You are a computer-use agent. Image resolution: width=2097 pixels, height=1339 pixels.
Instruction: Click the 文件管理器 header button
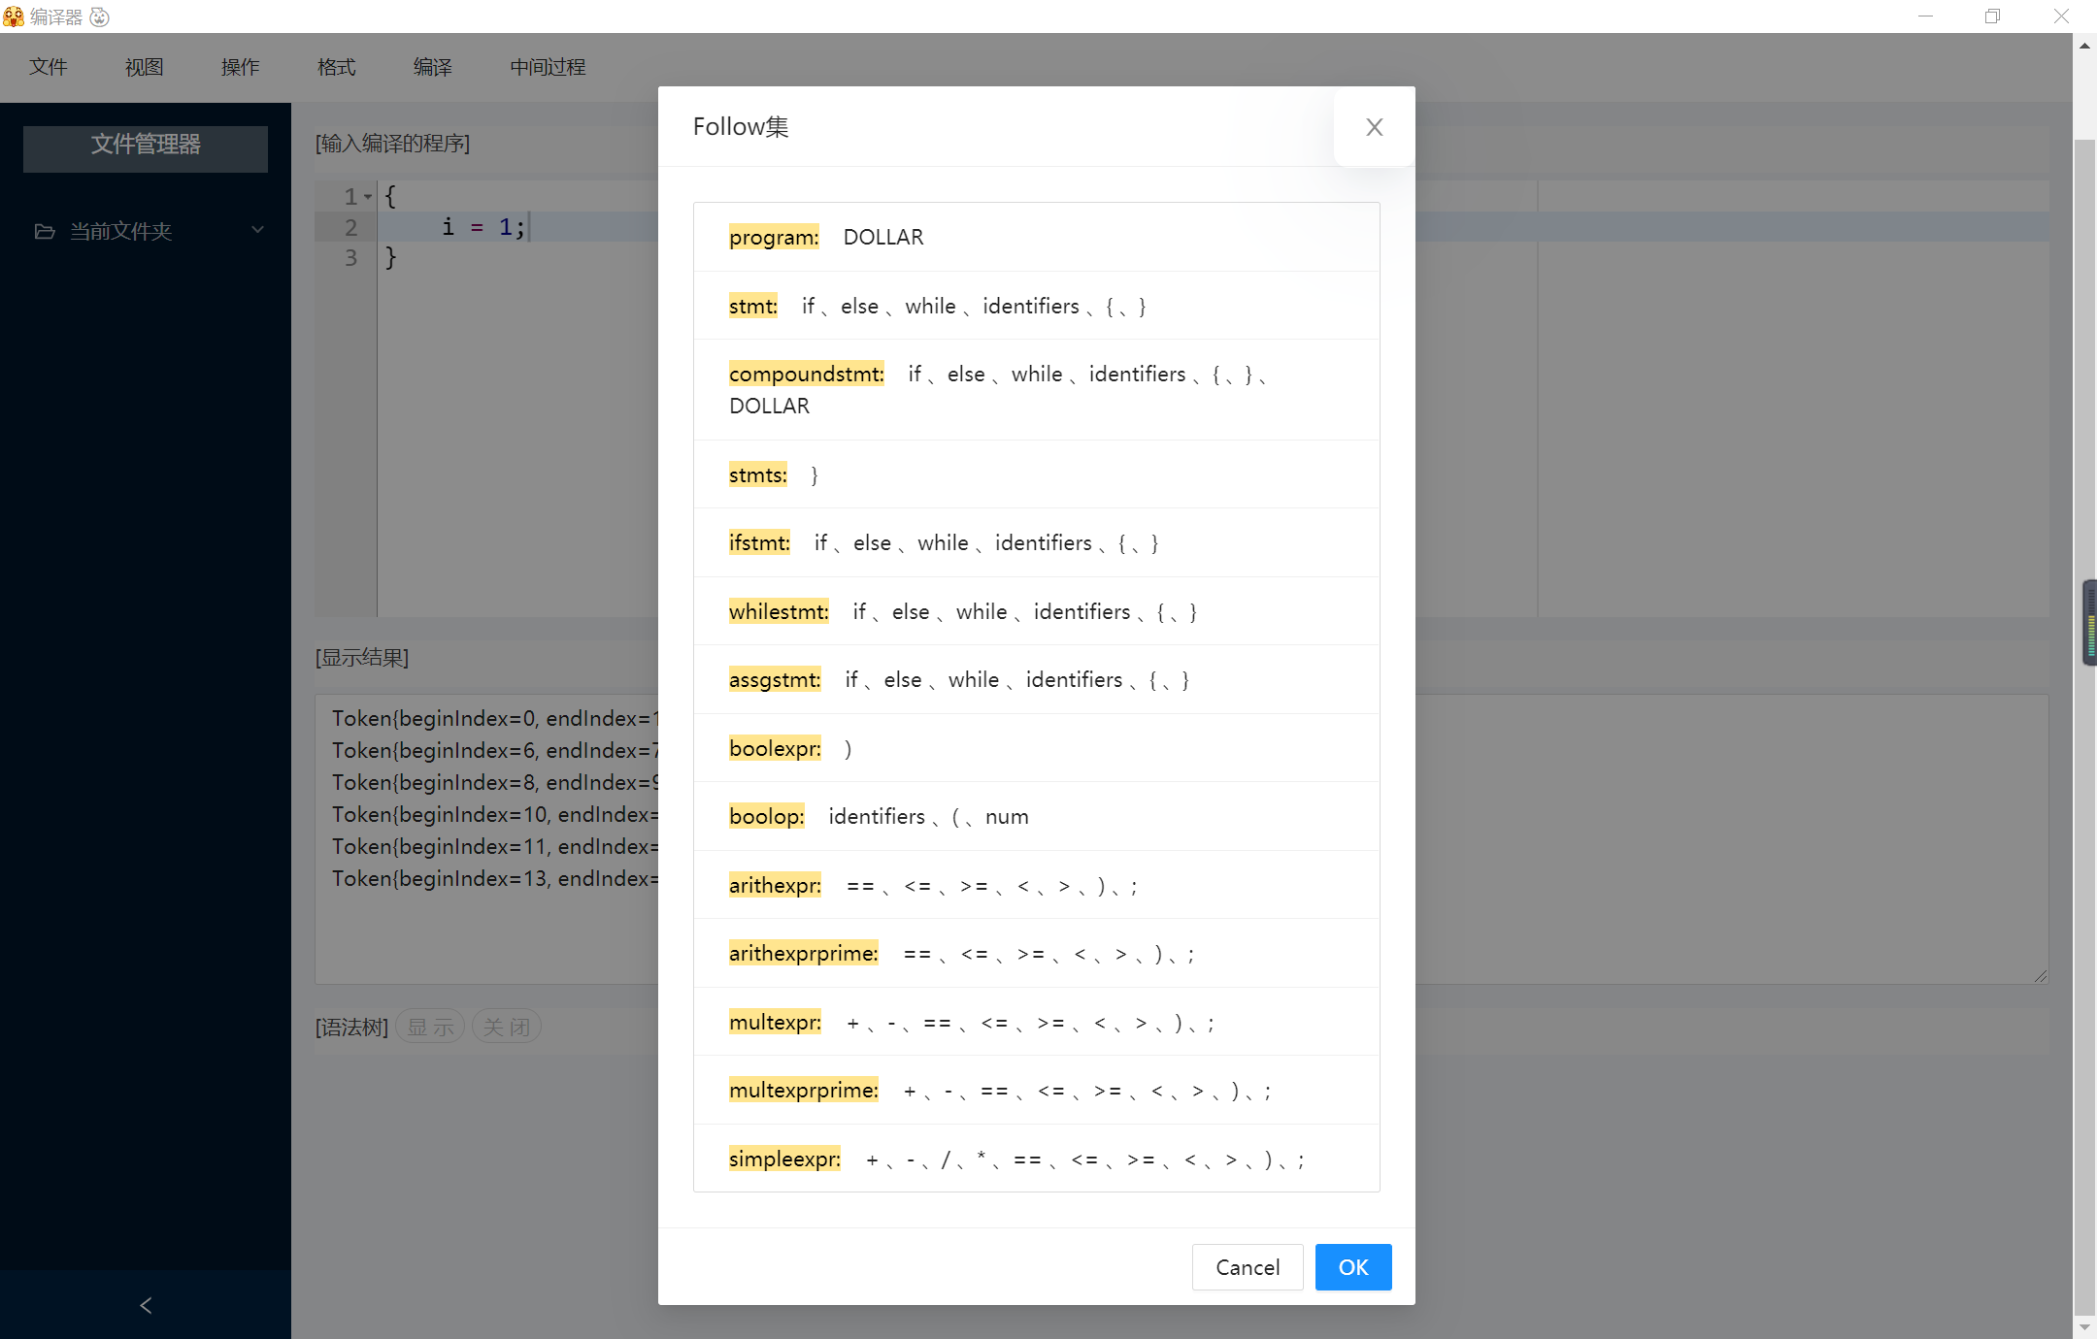pos(146,145)
